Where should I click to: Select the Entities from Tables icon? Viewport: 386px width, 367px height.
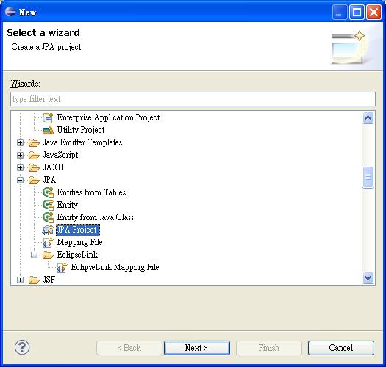click(x=48, y=192)
